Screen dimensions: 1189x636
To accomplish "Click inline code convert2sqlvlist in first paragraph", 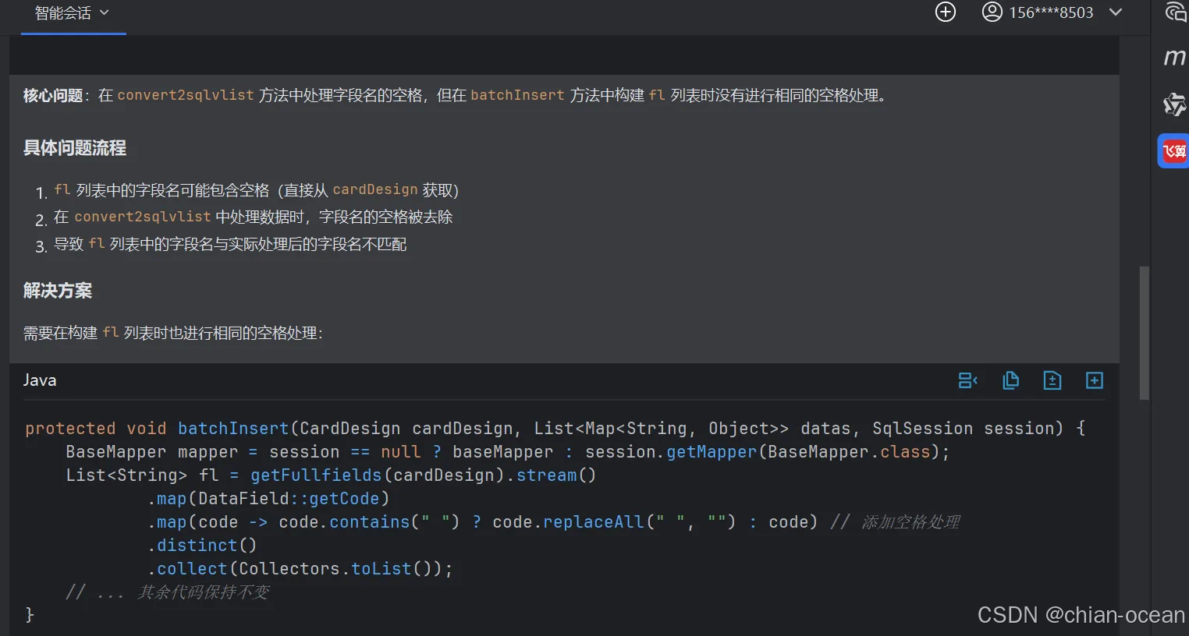I will tap(186, 95).
